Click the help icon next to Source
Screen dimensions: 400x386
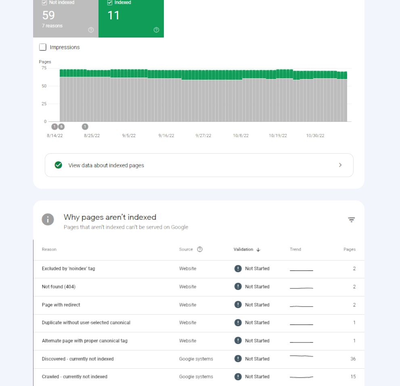tap(200, 249)
